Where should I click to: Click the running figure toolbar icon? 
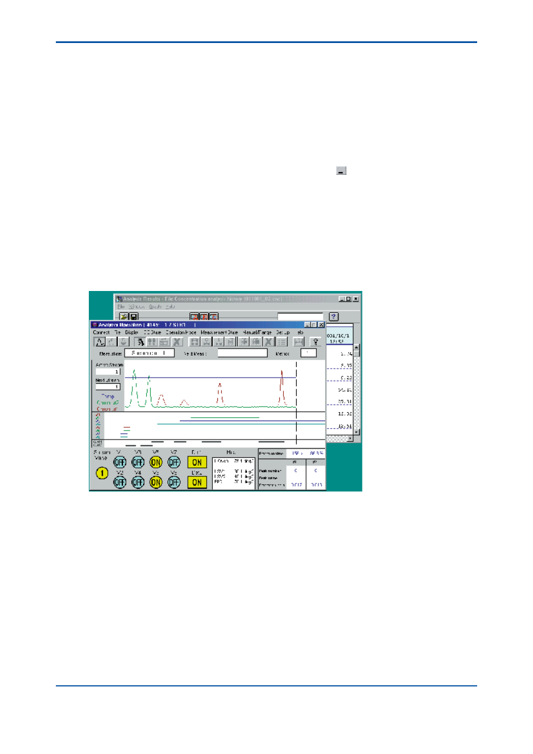coord(140,342)
